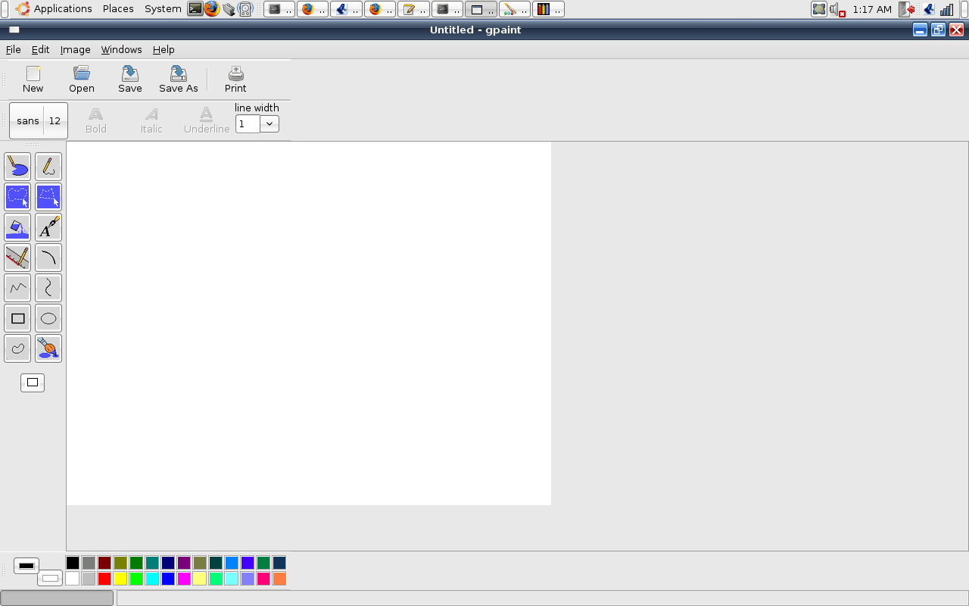Click the font size selector showing 12
Image resolution: width=969 pixels, height=606 pixels.
55,120
